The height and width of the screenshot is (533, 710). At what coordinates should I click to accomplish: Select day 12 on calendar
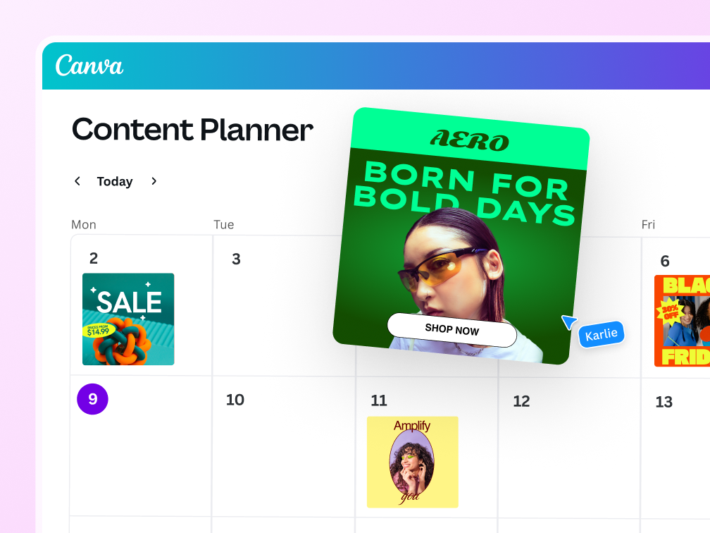(521, 401)
